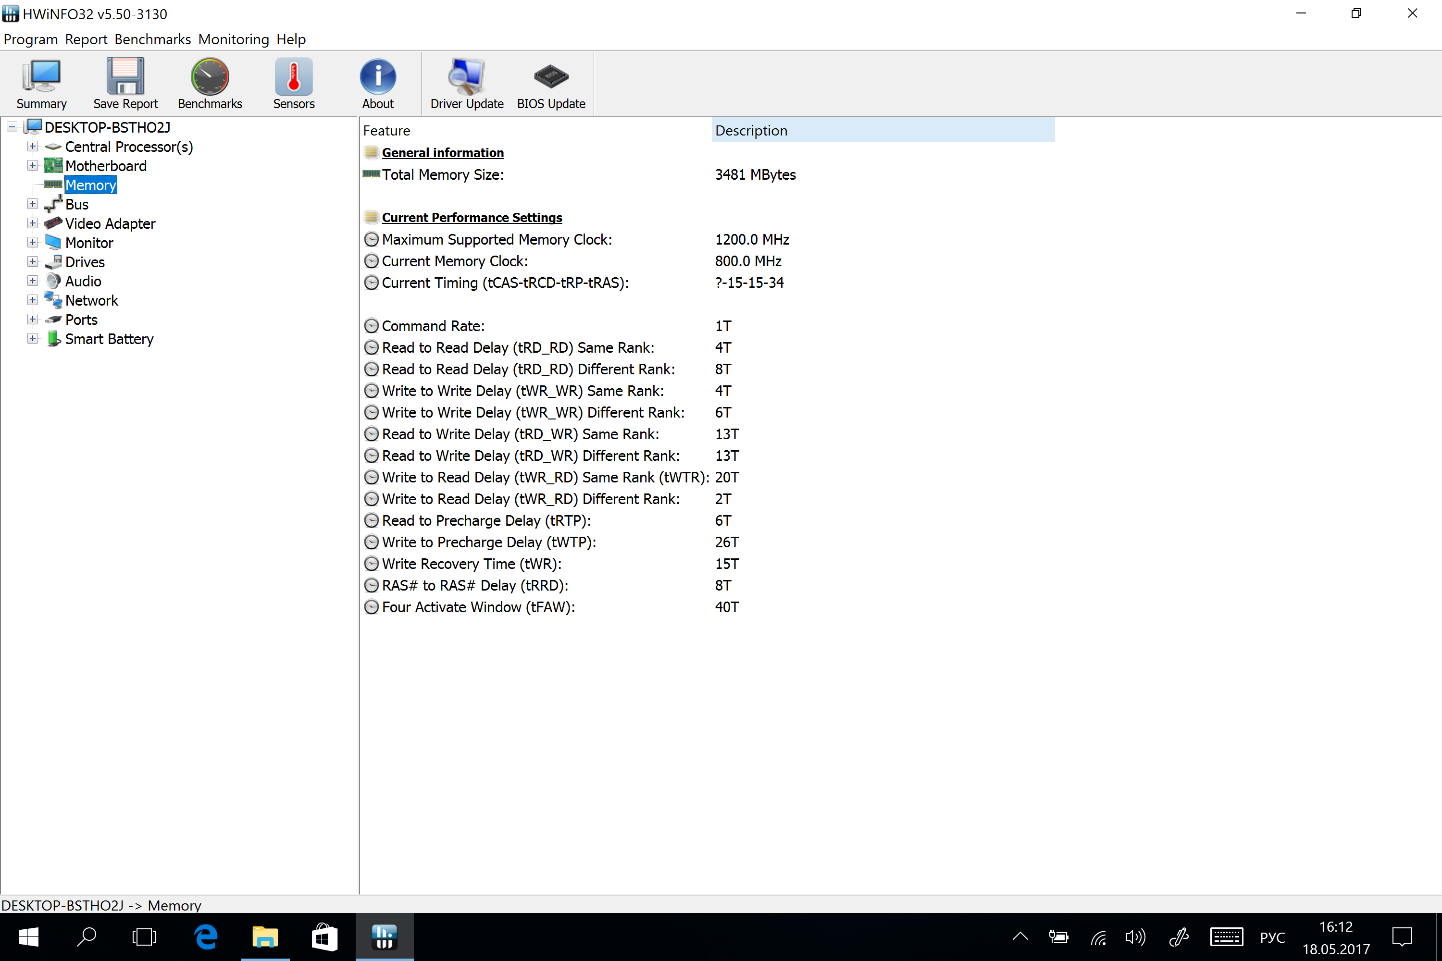
Task: Open taskbar Search
Action: coord(87,937)
